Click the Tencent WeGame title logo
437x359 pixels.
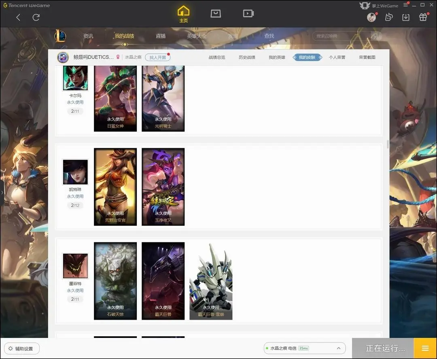tap(26, 5)
